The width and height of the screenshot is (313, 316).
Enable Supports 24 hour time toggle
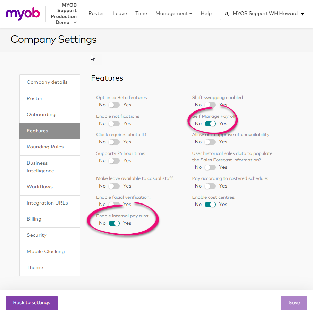[114, 161]
